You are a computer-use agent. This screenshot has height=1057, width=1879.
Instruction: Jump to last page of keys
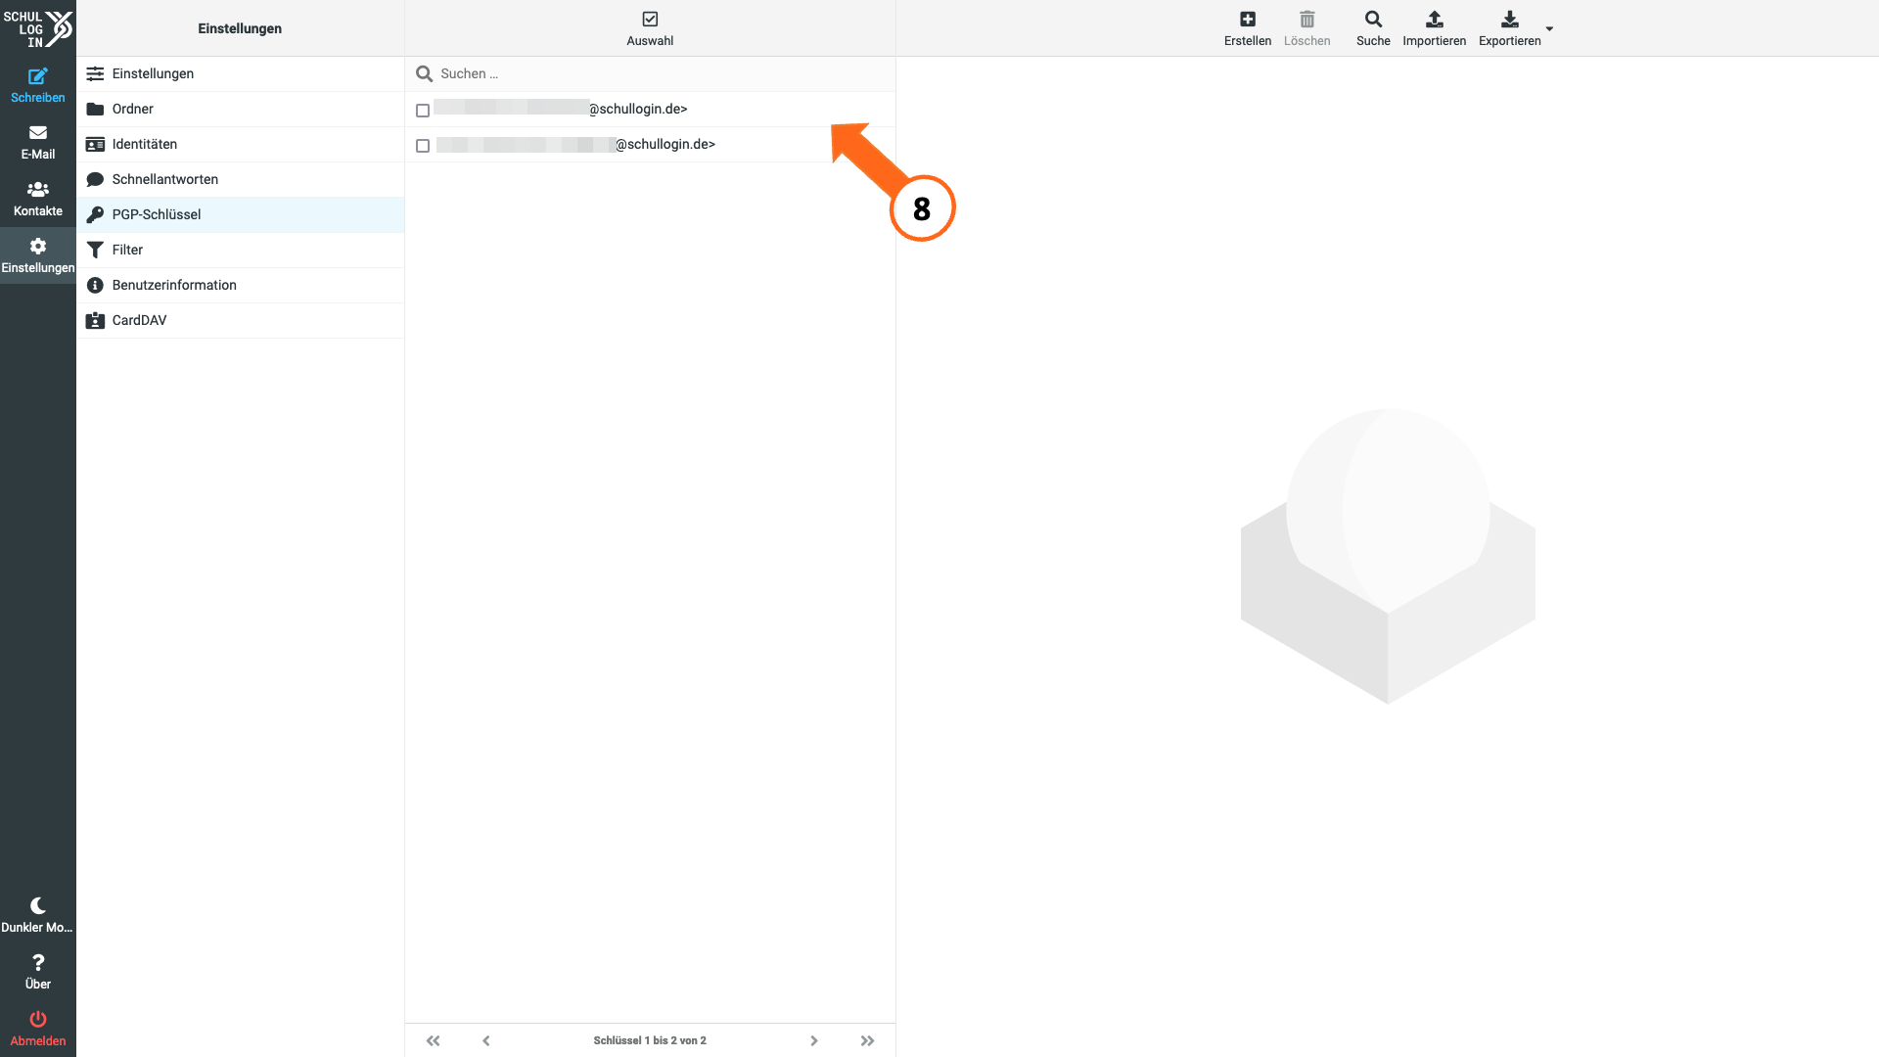(867, 1040)
